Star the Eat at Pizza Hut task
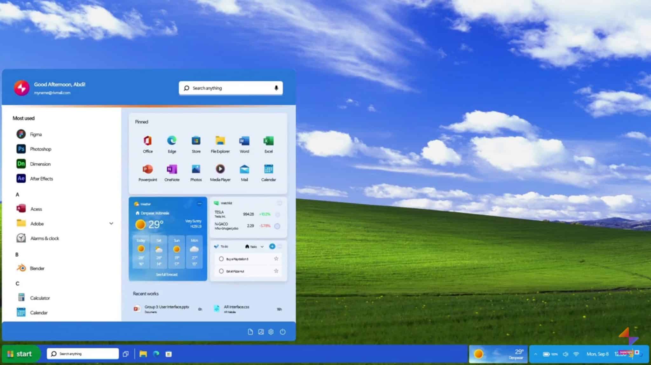Screen dimensions: 651x365 pyautogui.click(x=276, y=271)
